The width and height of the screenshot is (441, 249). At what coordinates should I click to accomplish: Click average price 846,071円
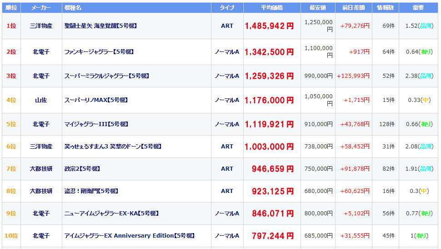click(273, 213)
